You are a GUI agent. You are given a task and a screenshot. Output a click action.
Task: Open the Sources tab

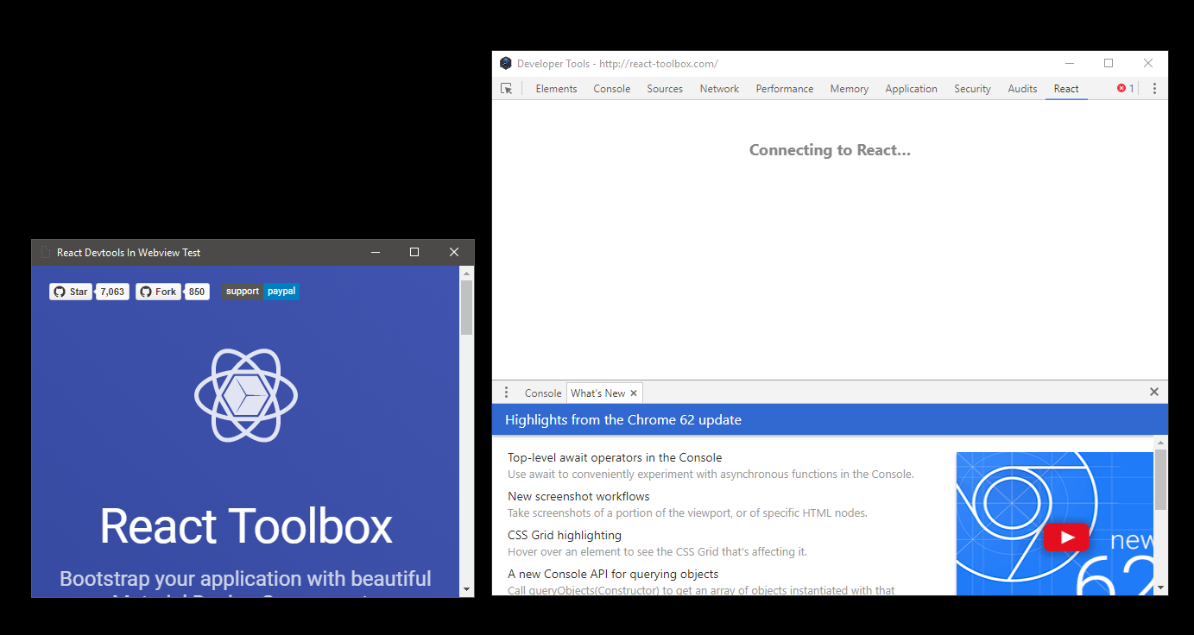[x=665, y=89]
